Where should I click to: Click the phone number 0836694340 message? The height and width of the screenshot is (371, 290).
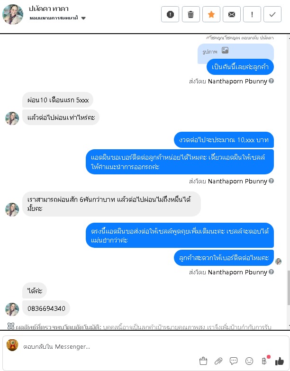tap(46, 308)
